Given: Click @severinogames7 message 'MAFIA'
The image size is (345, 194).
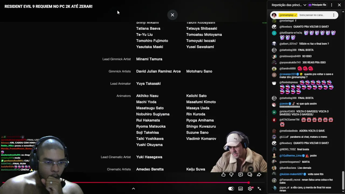Looking at the screenshot, I should (306, 162).
